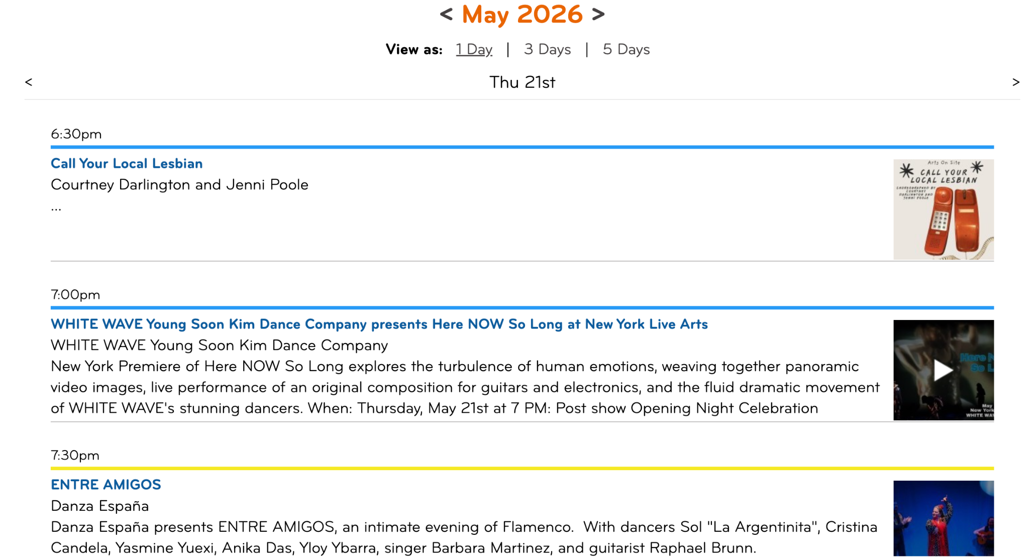Viewport: 1029px width, 559px height.
Task: Open the Call Your Local Lesbian event link
Action: (127, 163)
